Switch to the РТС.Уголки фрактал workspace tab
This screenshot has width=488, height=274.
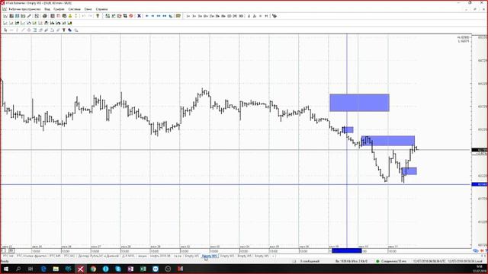(32, 256)
